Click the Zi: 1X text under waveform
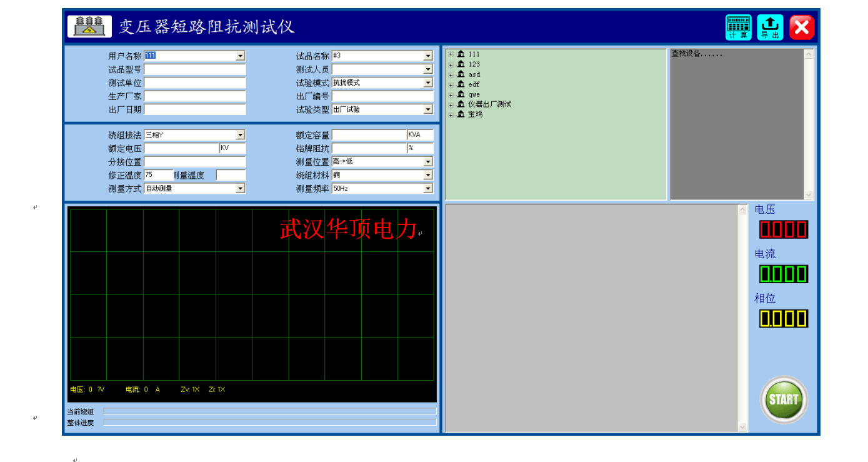Image resolution: width=868 pixels, height=462 pixels. click(217, 389)
